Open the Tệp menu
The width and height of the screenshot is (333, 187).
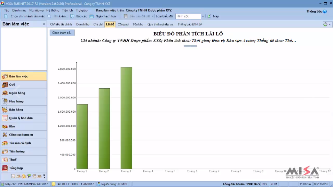(7, 10)
